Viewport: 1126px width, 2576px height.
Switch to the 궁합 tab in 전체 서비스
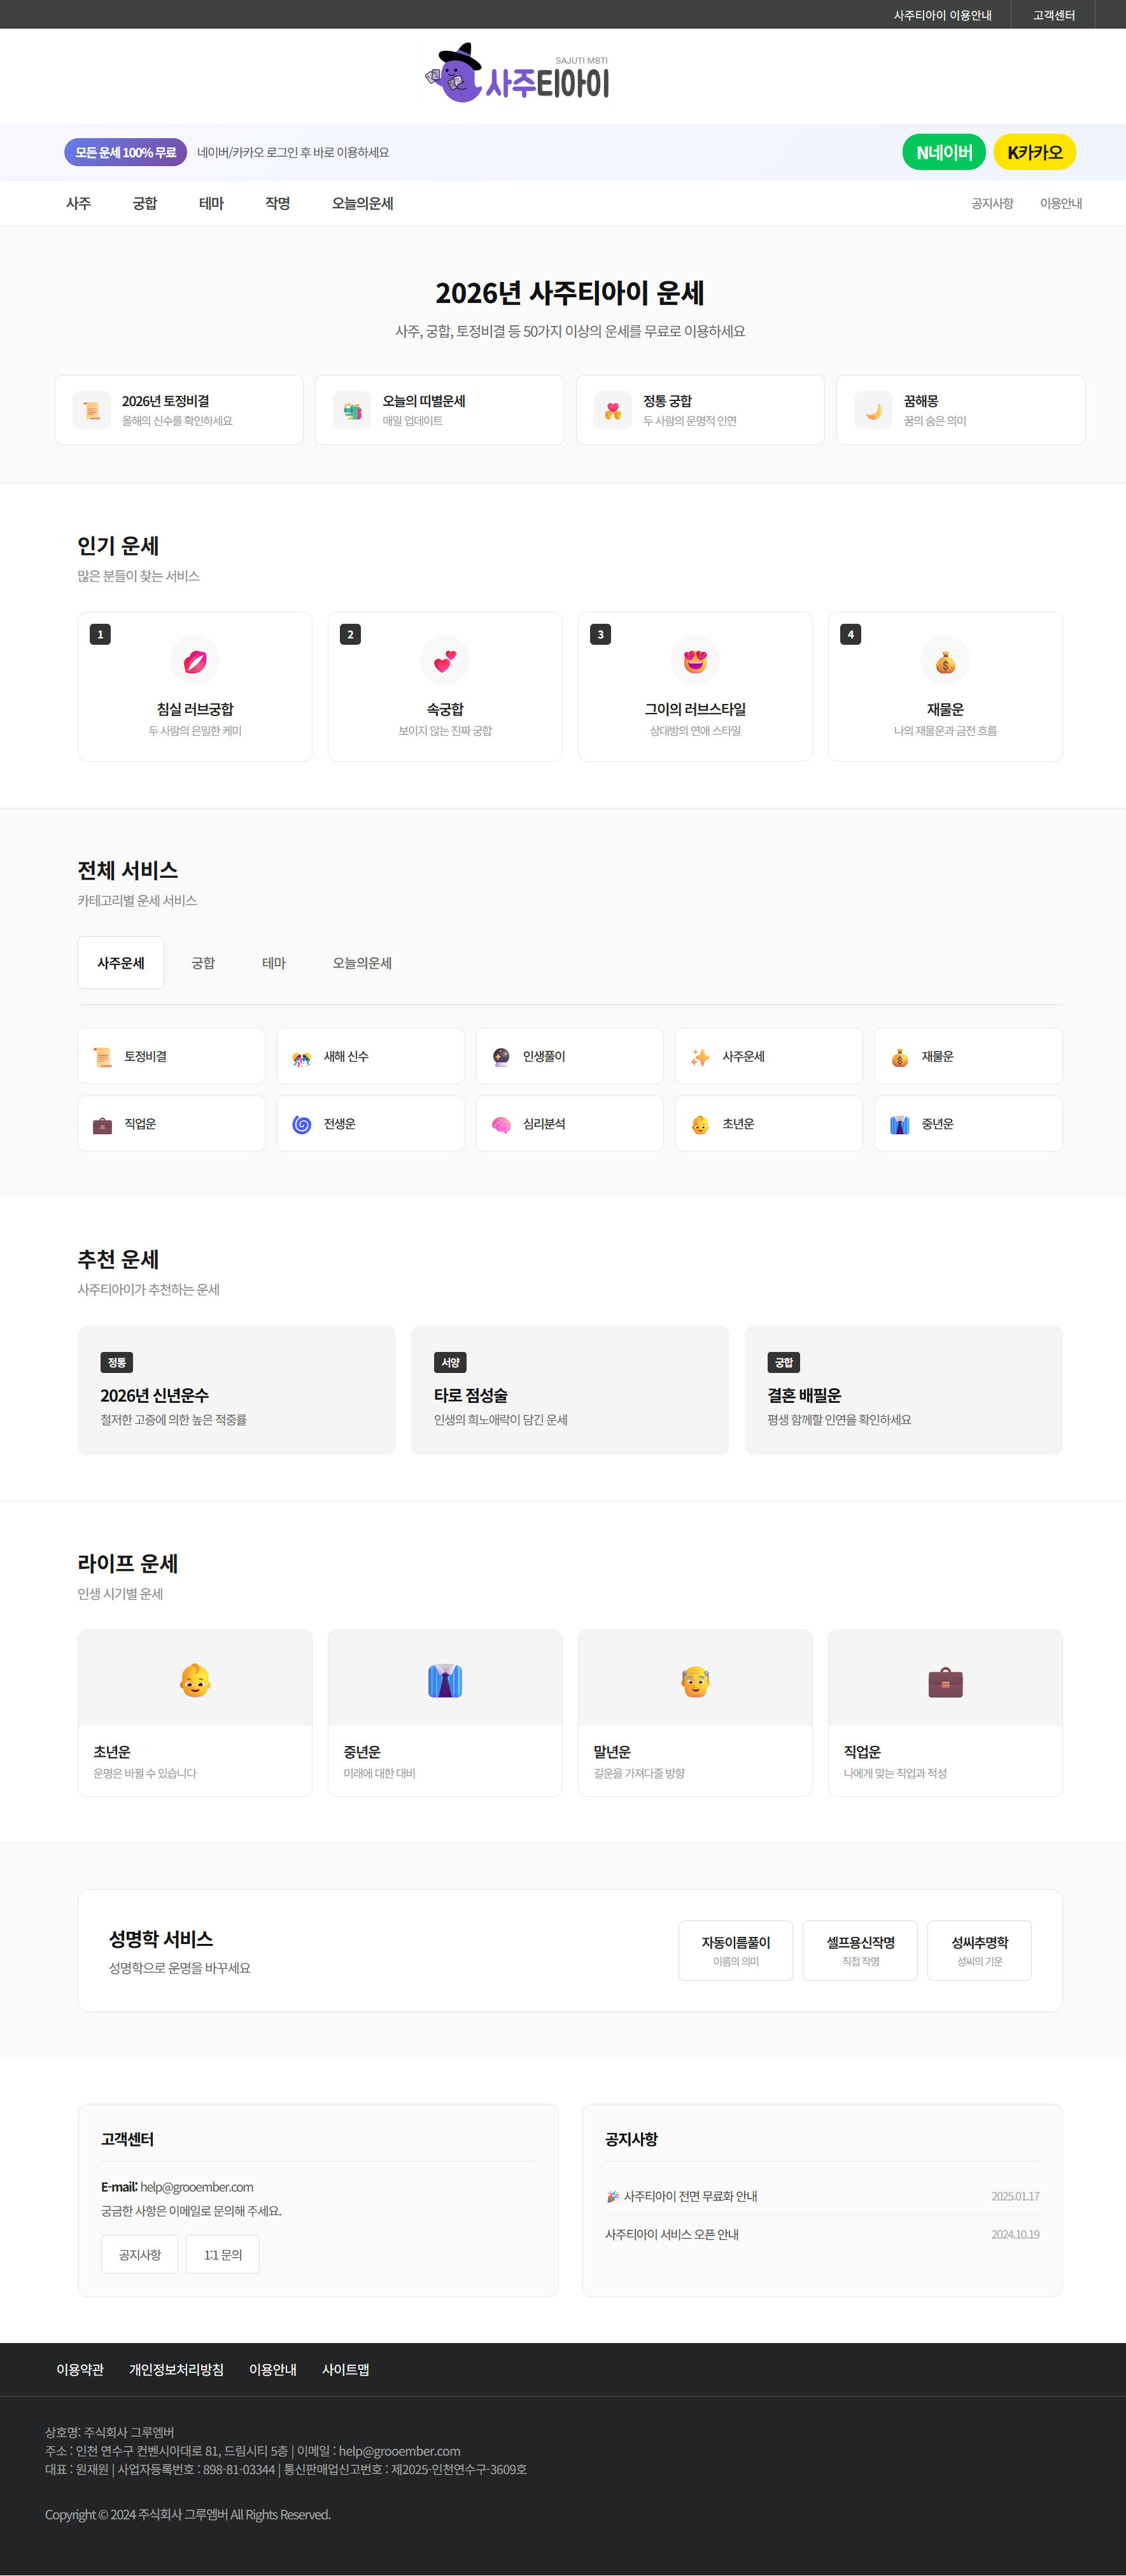tap(203, 963)
